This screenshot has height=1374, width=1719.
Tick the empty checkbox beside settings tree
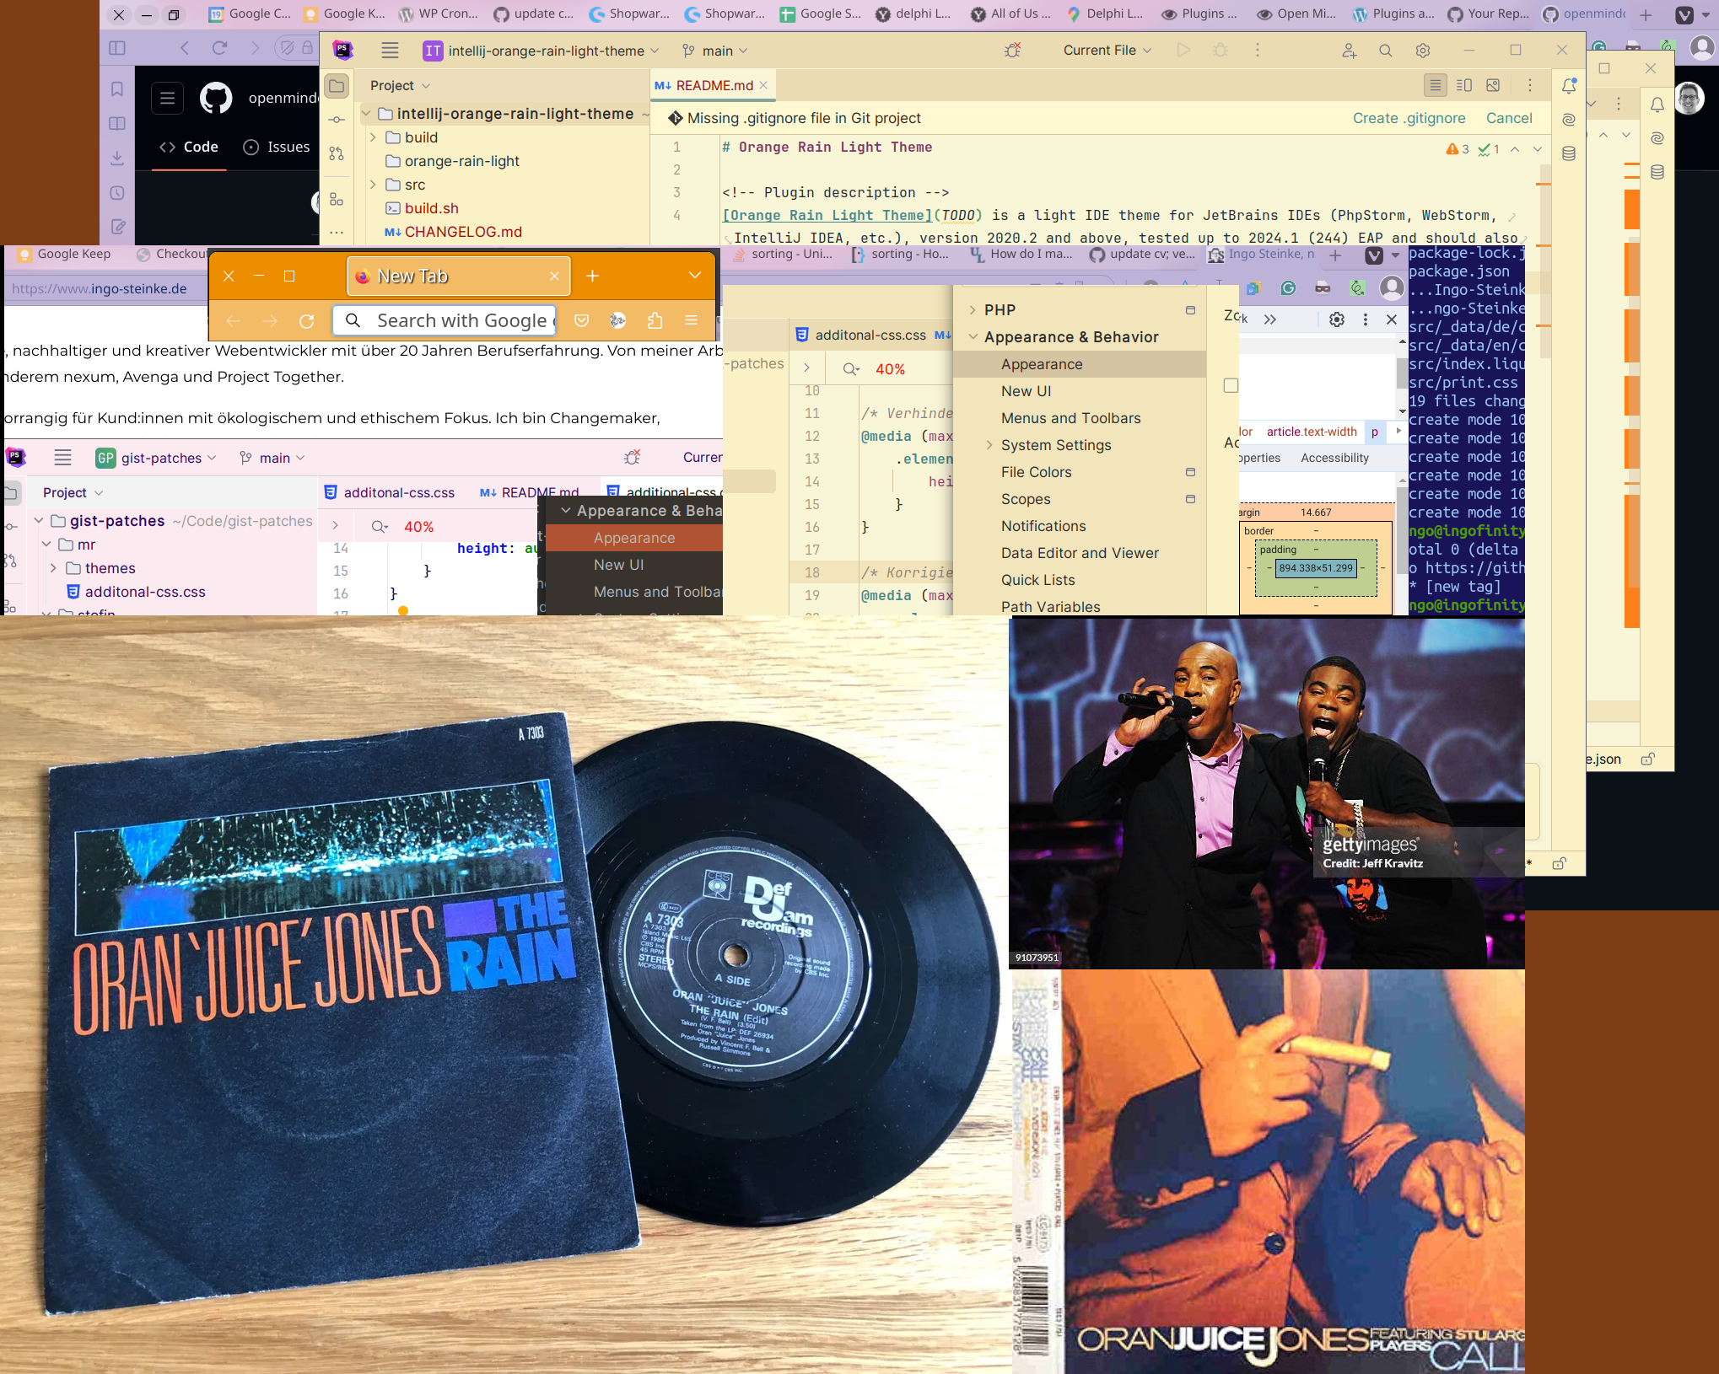pos(1231,385)
